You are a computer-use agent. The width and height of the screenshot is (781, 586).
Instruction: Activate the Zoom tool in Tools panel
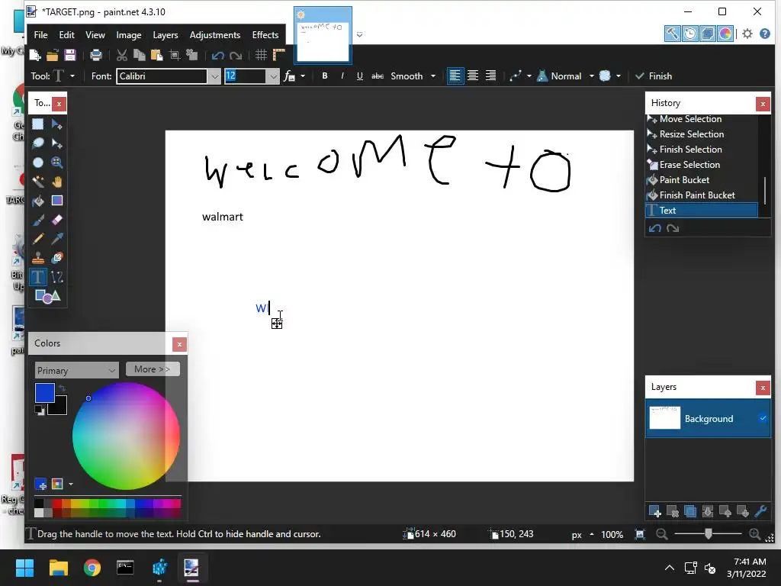point(56,163)
